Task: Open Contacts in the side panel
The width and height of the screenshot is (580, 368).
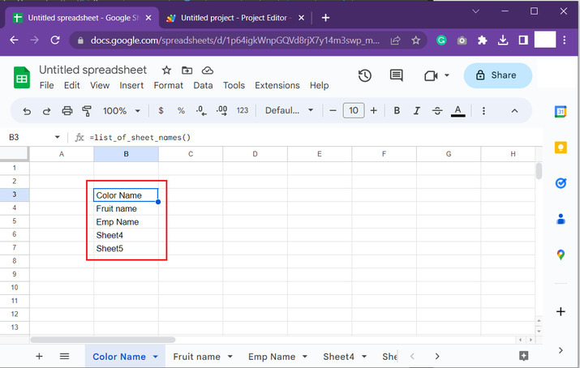Action: tap(561, 219)
